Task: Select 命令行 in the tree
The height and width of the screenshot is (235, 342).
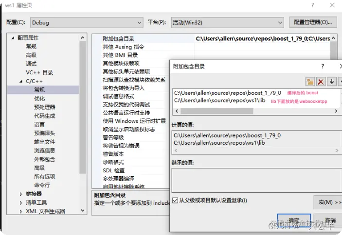Action: (x=42, y=185)
